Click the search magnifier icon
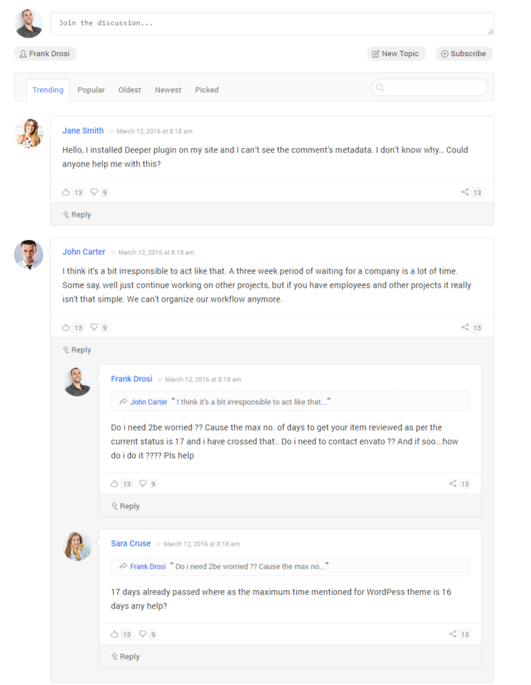 [379, 87]
